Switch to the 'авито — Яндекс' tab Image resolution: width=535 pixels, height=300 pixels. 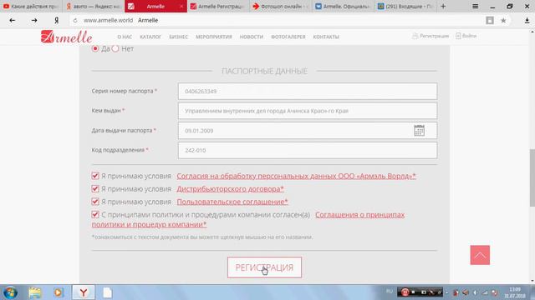click(94, 6)
